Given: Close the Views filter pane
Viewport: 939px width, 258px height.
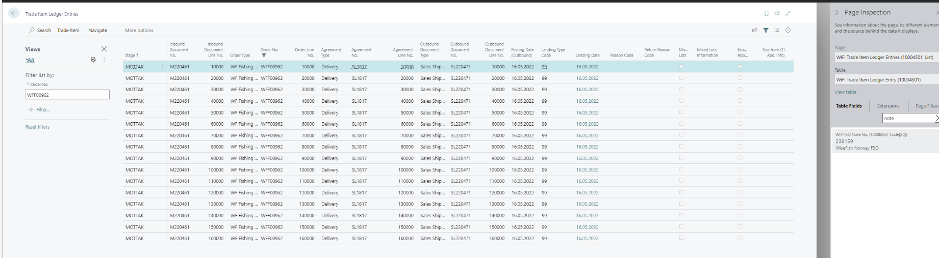Looking at the screenshot, I should point(104,49).
